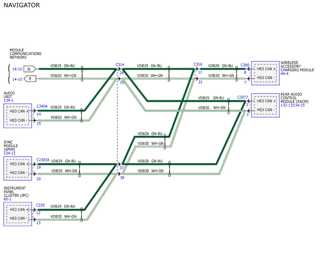Click VDB29 GN-BU label next to C240A

pyautogui.click(x=63, y=107)
